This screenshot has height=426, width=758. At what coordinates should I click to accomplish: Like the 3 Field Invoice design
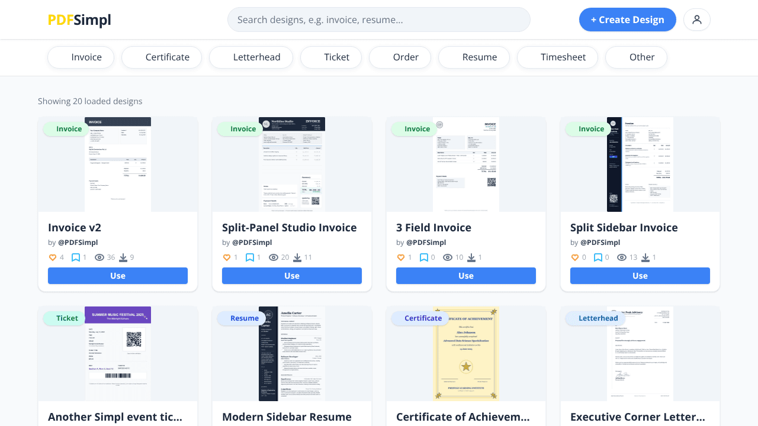[x=400, y=257]
